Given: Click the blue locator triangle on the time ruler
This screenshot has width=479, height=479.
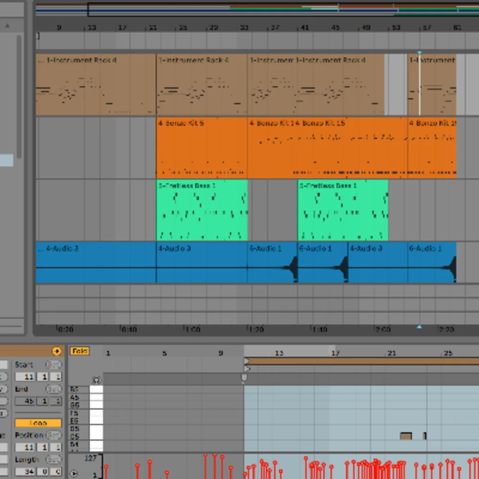Looking at the screenshot, I should 420,327.
